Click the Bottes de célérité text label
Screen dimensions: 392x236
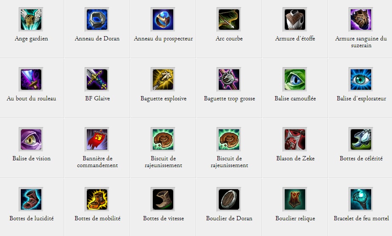point(361,158)
